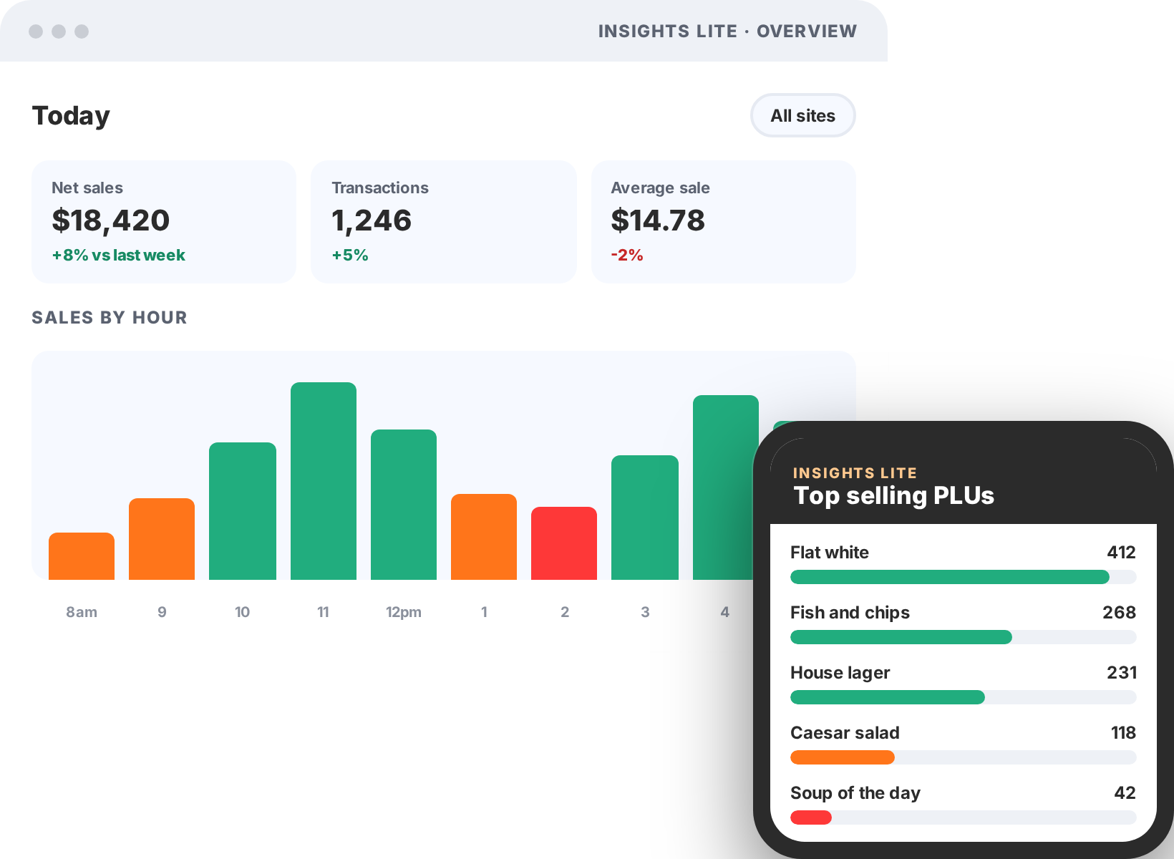Viewport: 1174px width, 859px height.
Task: Select the 4 o'clock green bar
Action: tap(724, 487)
